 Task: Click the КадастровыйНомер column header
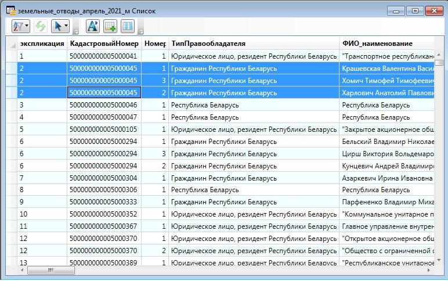[x=104, y=44]
